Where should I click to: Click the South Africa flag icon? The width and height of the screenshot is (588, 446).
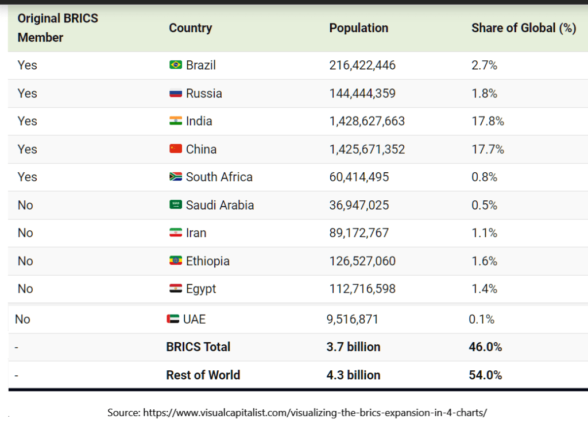[176, 177]
